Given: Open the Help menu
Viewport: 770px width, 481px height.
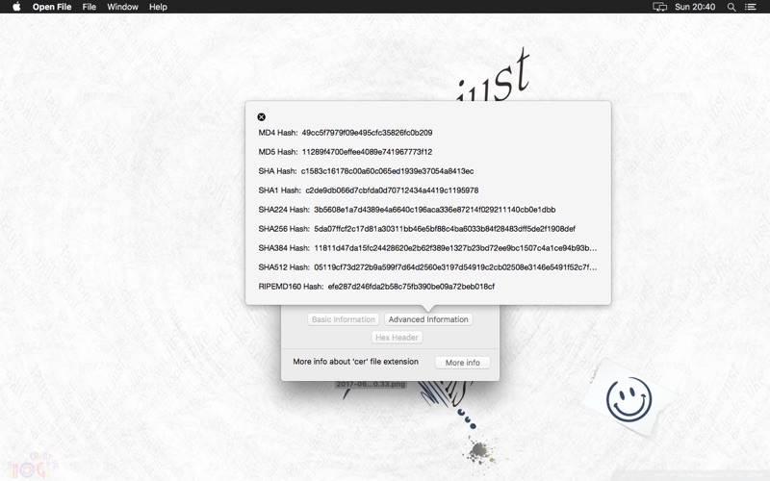Looking at the screenshot, I should click(158, 7).
